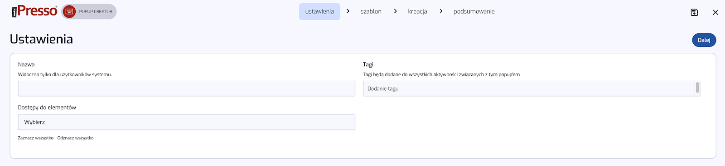Click the Dodanie tagu input field
725x166 pixels.
point(529,88)
